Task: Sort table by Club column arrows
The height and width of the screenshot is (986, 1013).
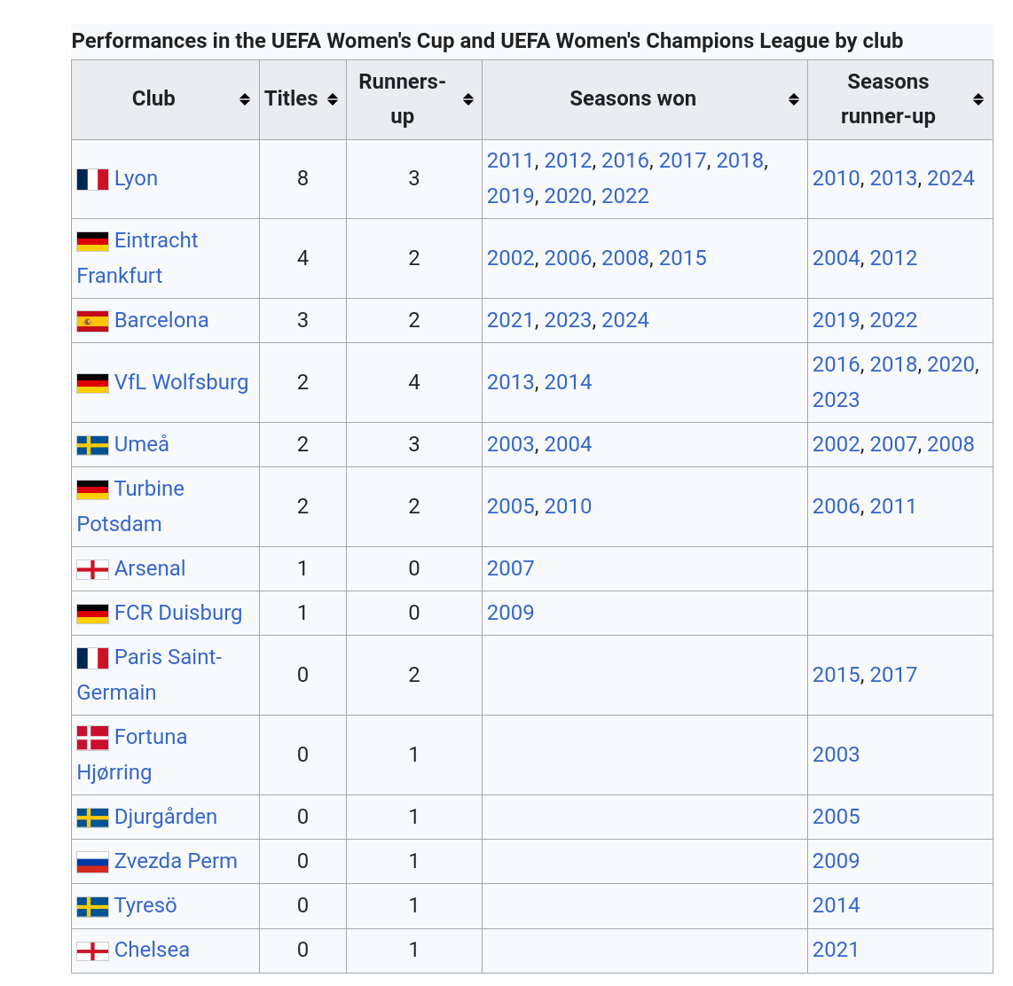Action: click(244, 99)
